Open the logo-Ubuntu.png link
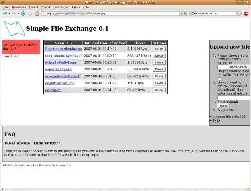 tap(59, 69)
